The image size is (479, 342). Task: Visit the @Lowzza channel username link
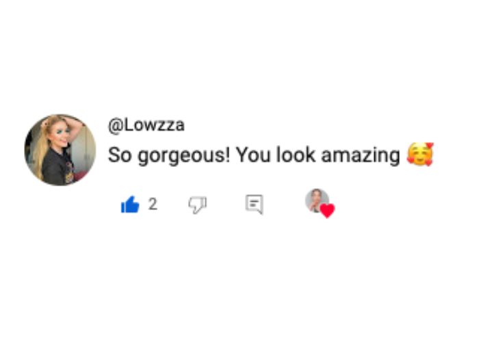pyautogui.click(x=146, y=125)
